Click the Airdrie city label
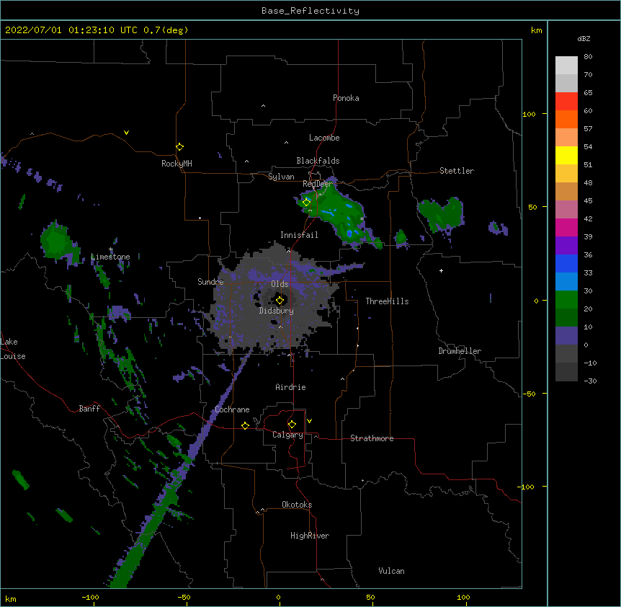This screenshot has width=621, height=607. tap(291, 387)
